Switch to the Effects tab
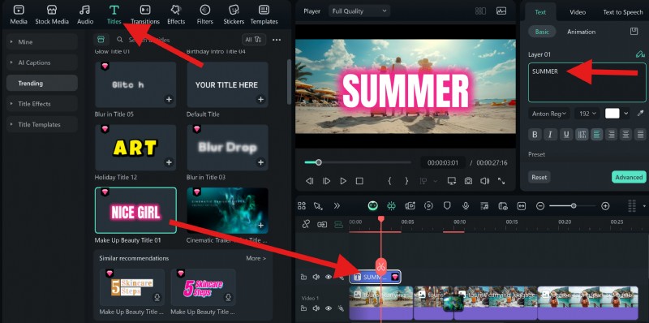Viewport: 649px width, 323px height. click(176, 15)
